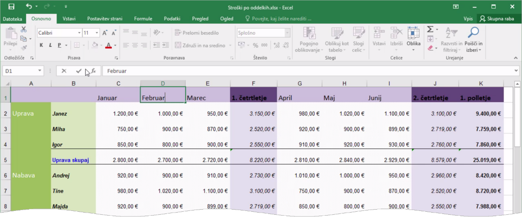Copy using the double-page icon
The image size is (522, 217).
click(23, 38)
